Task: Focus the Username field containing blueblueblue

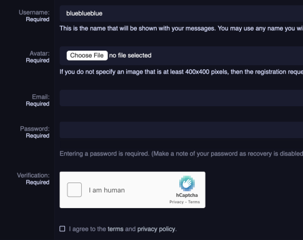Action: [181, 14]
